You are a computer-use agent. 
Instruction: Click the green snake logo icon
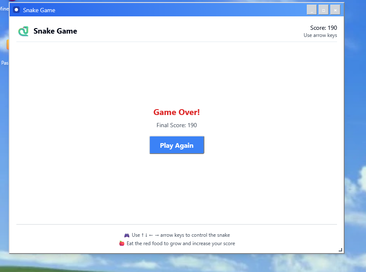click(x=24, y=31)
